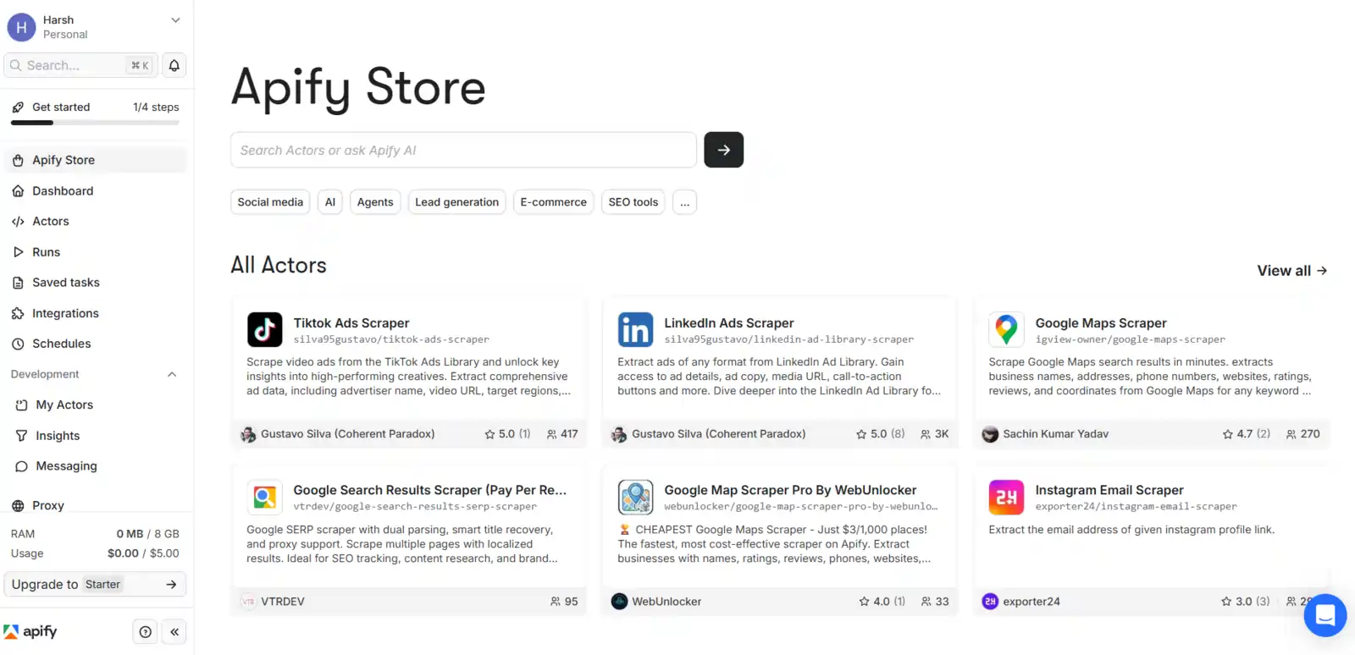
Task: Click the WebUnlocker author avatar
Action: (619, 602)
